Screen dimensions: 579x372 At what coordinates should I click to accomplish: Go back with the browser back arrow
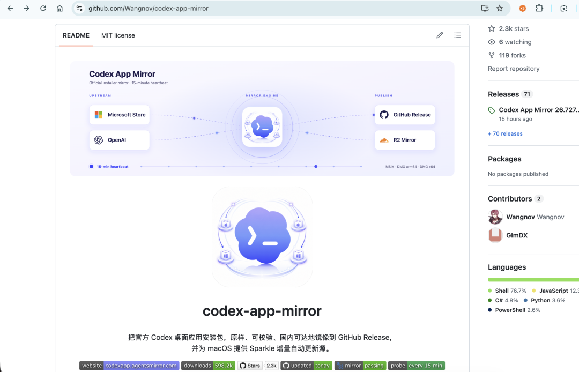point(10,8)
